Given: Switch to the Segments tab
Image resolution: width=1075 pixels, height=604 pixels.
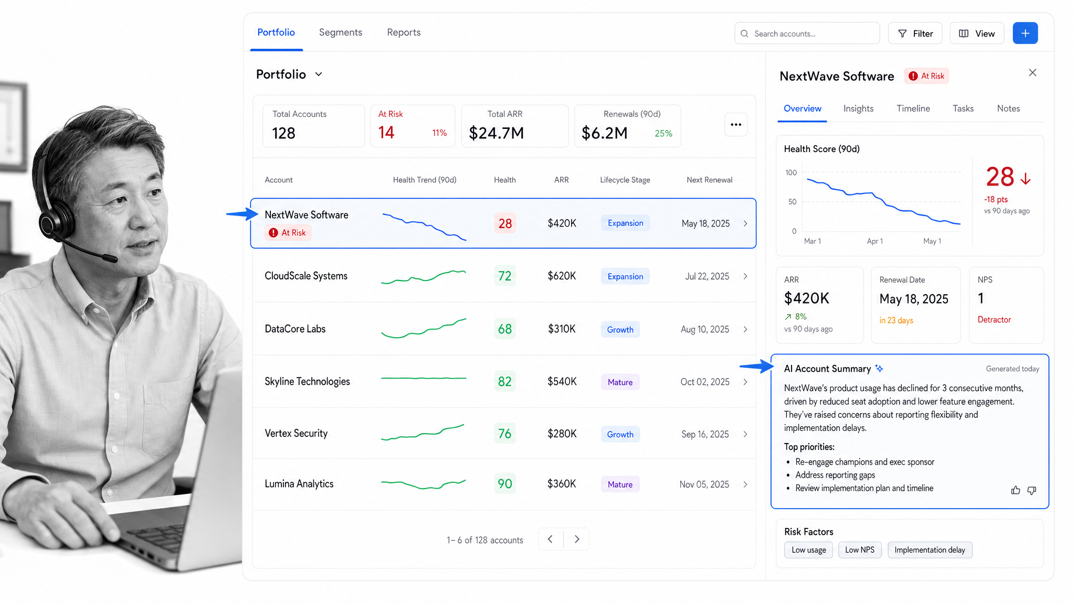Looking at the screenshot, I should [x=341, y=33].
